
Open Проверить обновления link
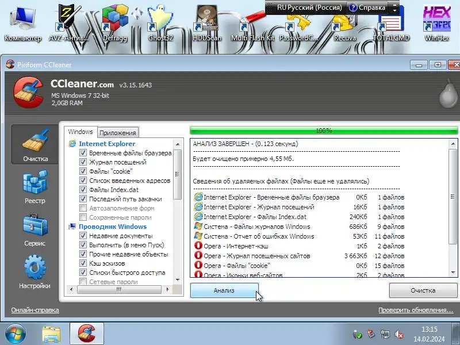[416, 310]
